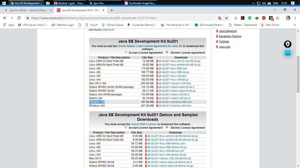
Task: Open the Webmail Login bookmark
Action: 63,25
